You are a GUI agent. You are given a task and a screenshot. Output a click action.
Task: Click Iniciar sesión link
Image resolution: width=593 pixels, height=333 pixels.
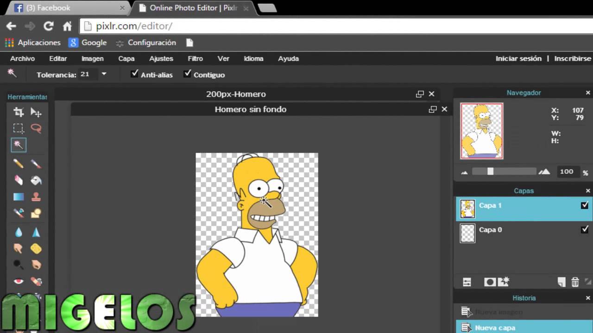click(518, 58)
